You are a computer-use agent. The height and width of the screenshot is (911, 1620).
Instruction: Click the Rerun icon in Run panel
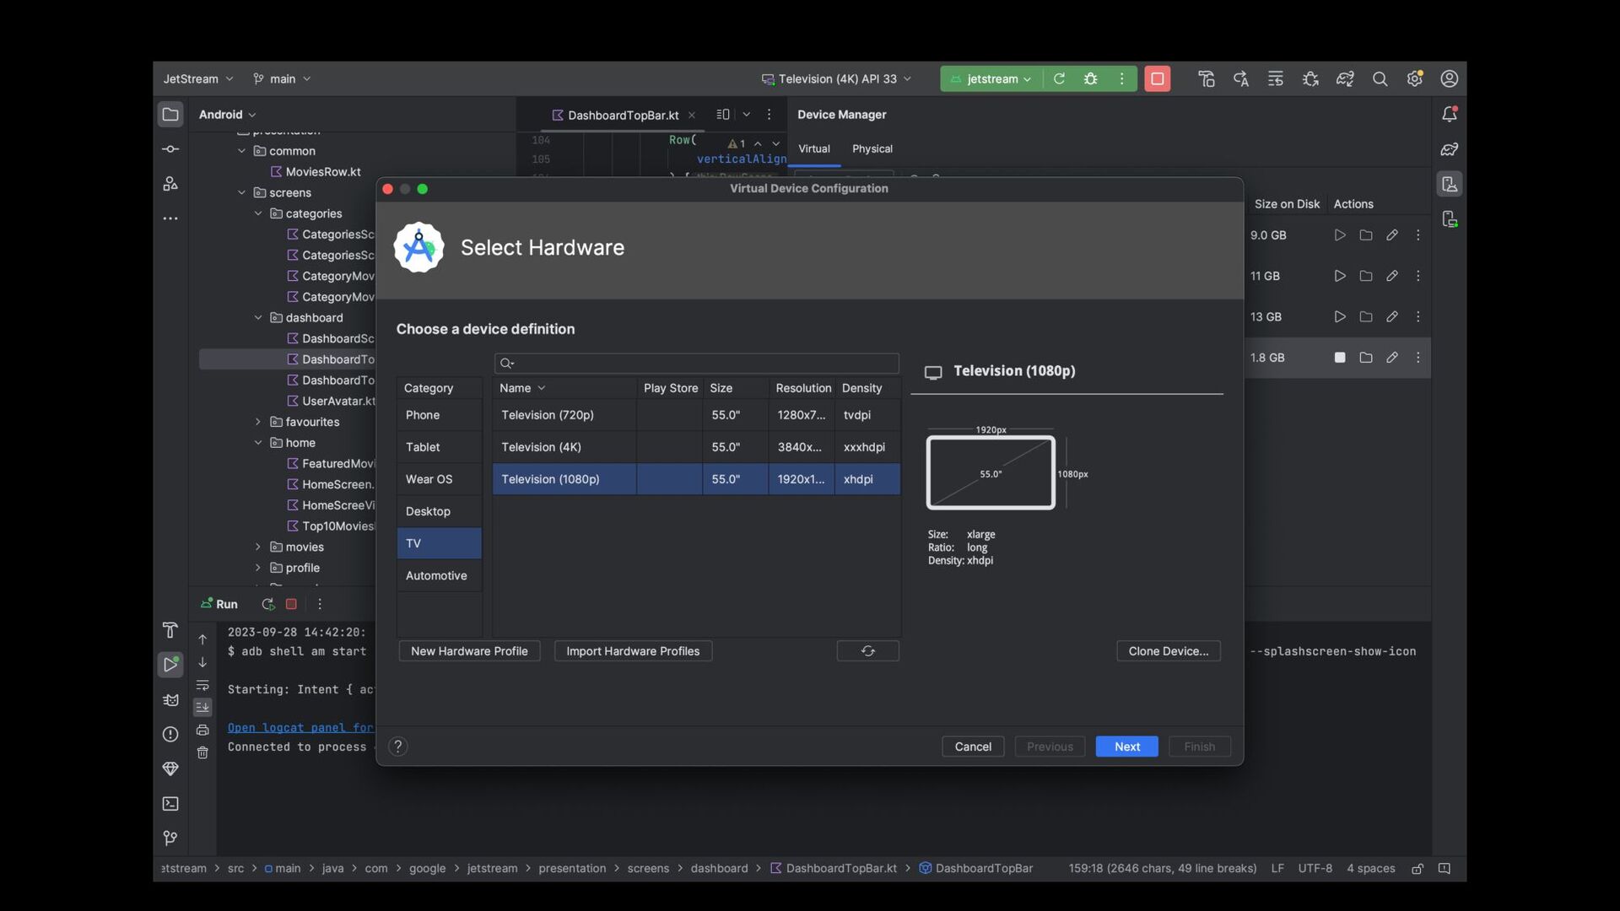[x=268, y=604]
